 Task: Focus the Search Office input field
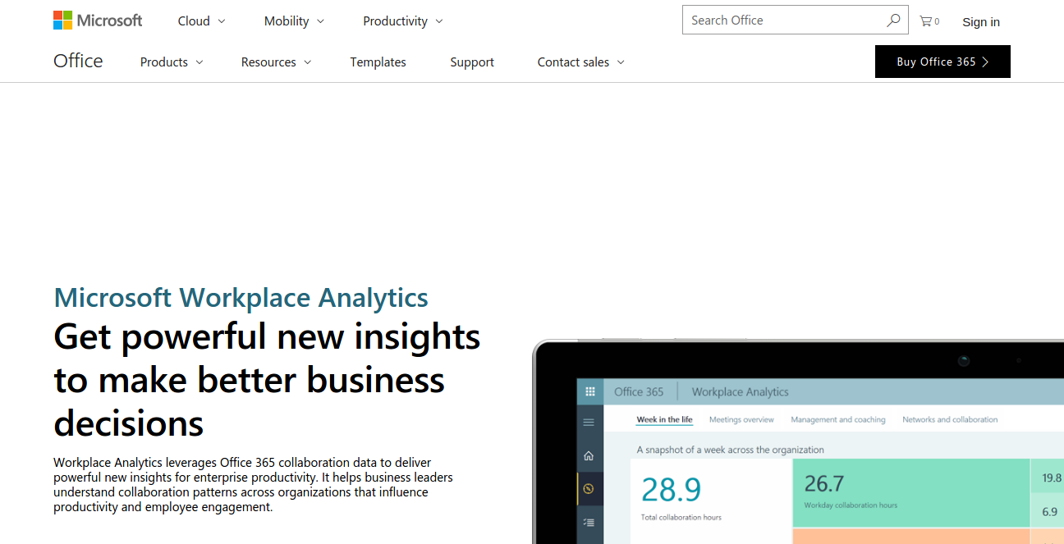click(x=784, y=21)
